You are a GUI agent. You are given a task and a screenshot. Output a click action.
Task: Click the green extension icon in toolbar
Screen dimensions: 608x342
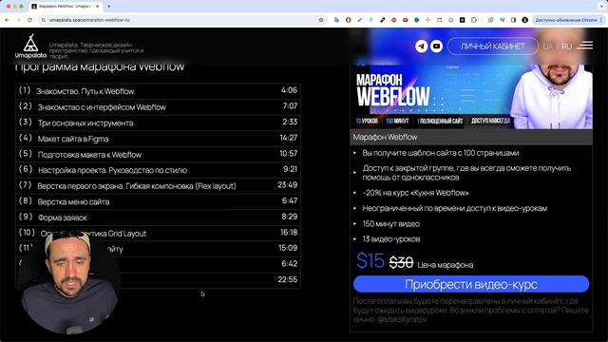click(371, 20)
